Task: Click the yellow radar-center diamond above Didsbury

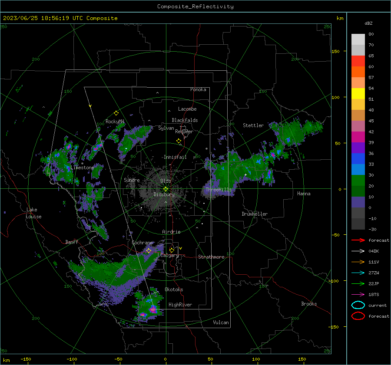Action: coord(166,189)
